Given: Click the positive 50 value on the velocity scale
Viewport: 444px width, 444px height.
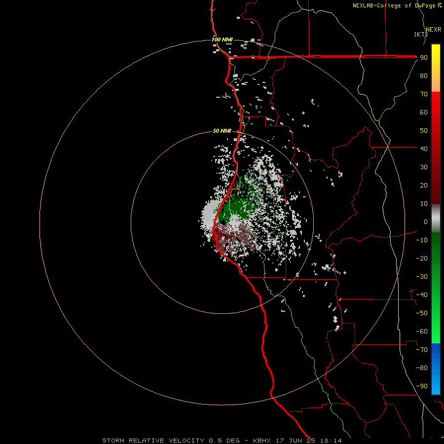Looking at the screenshot, I should (x=424, y=131).
